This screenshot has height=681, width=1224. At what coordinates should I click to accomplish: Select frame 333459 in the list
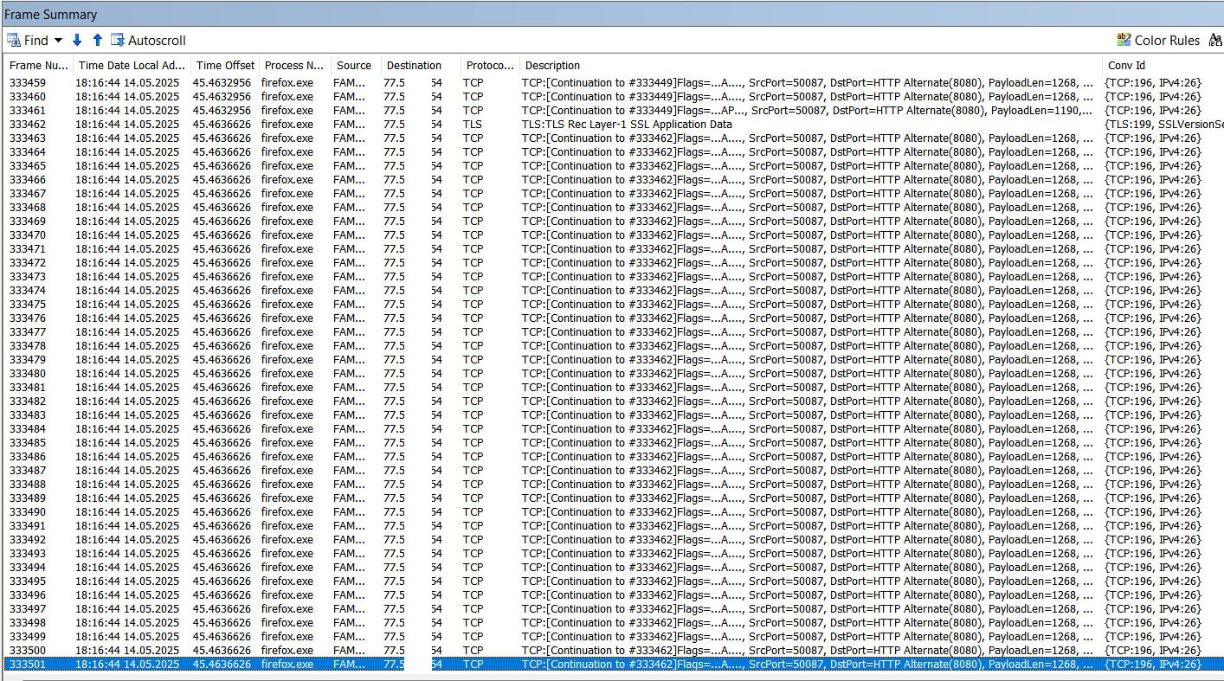pos(614,82)
